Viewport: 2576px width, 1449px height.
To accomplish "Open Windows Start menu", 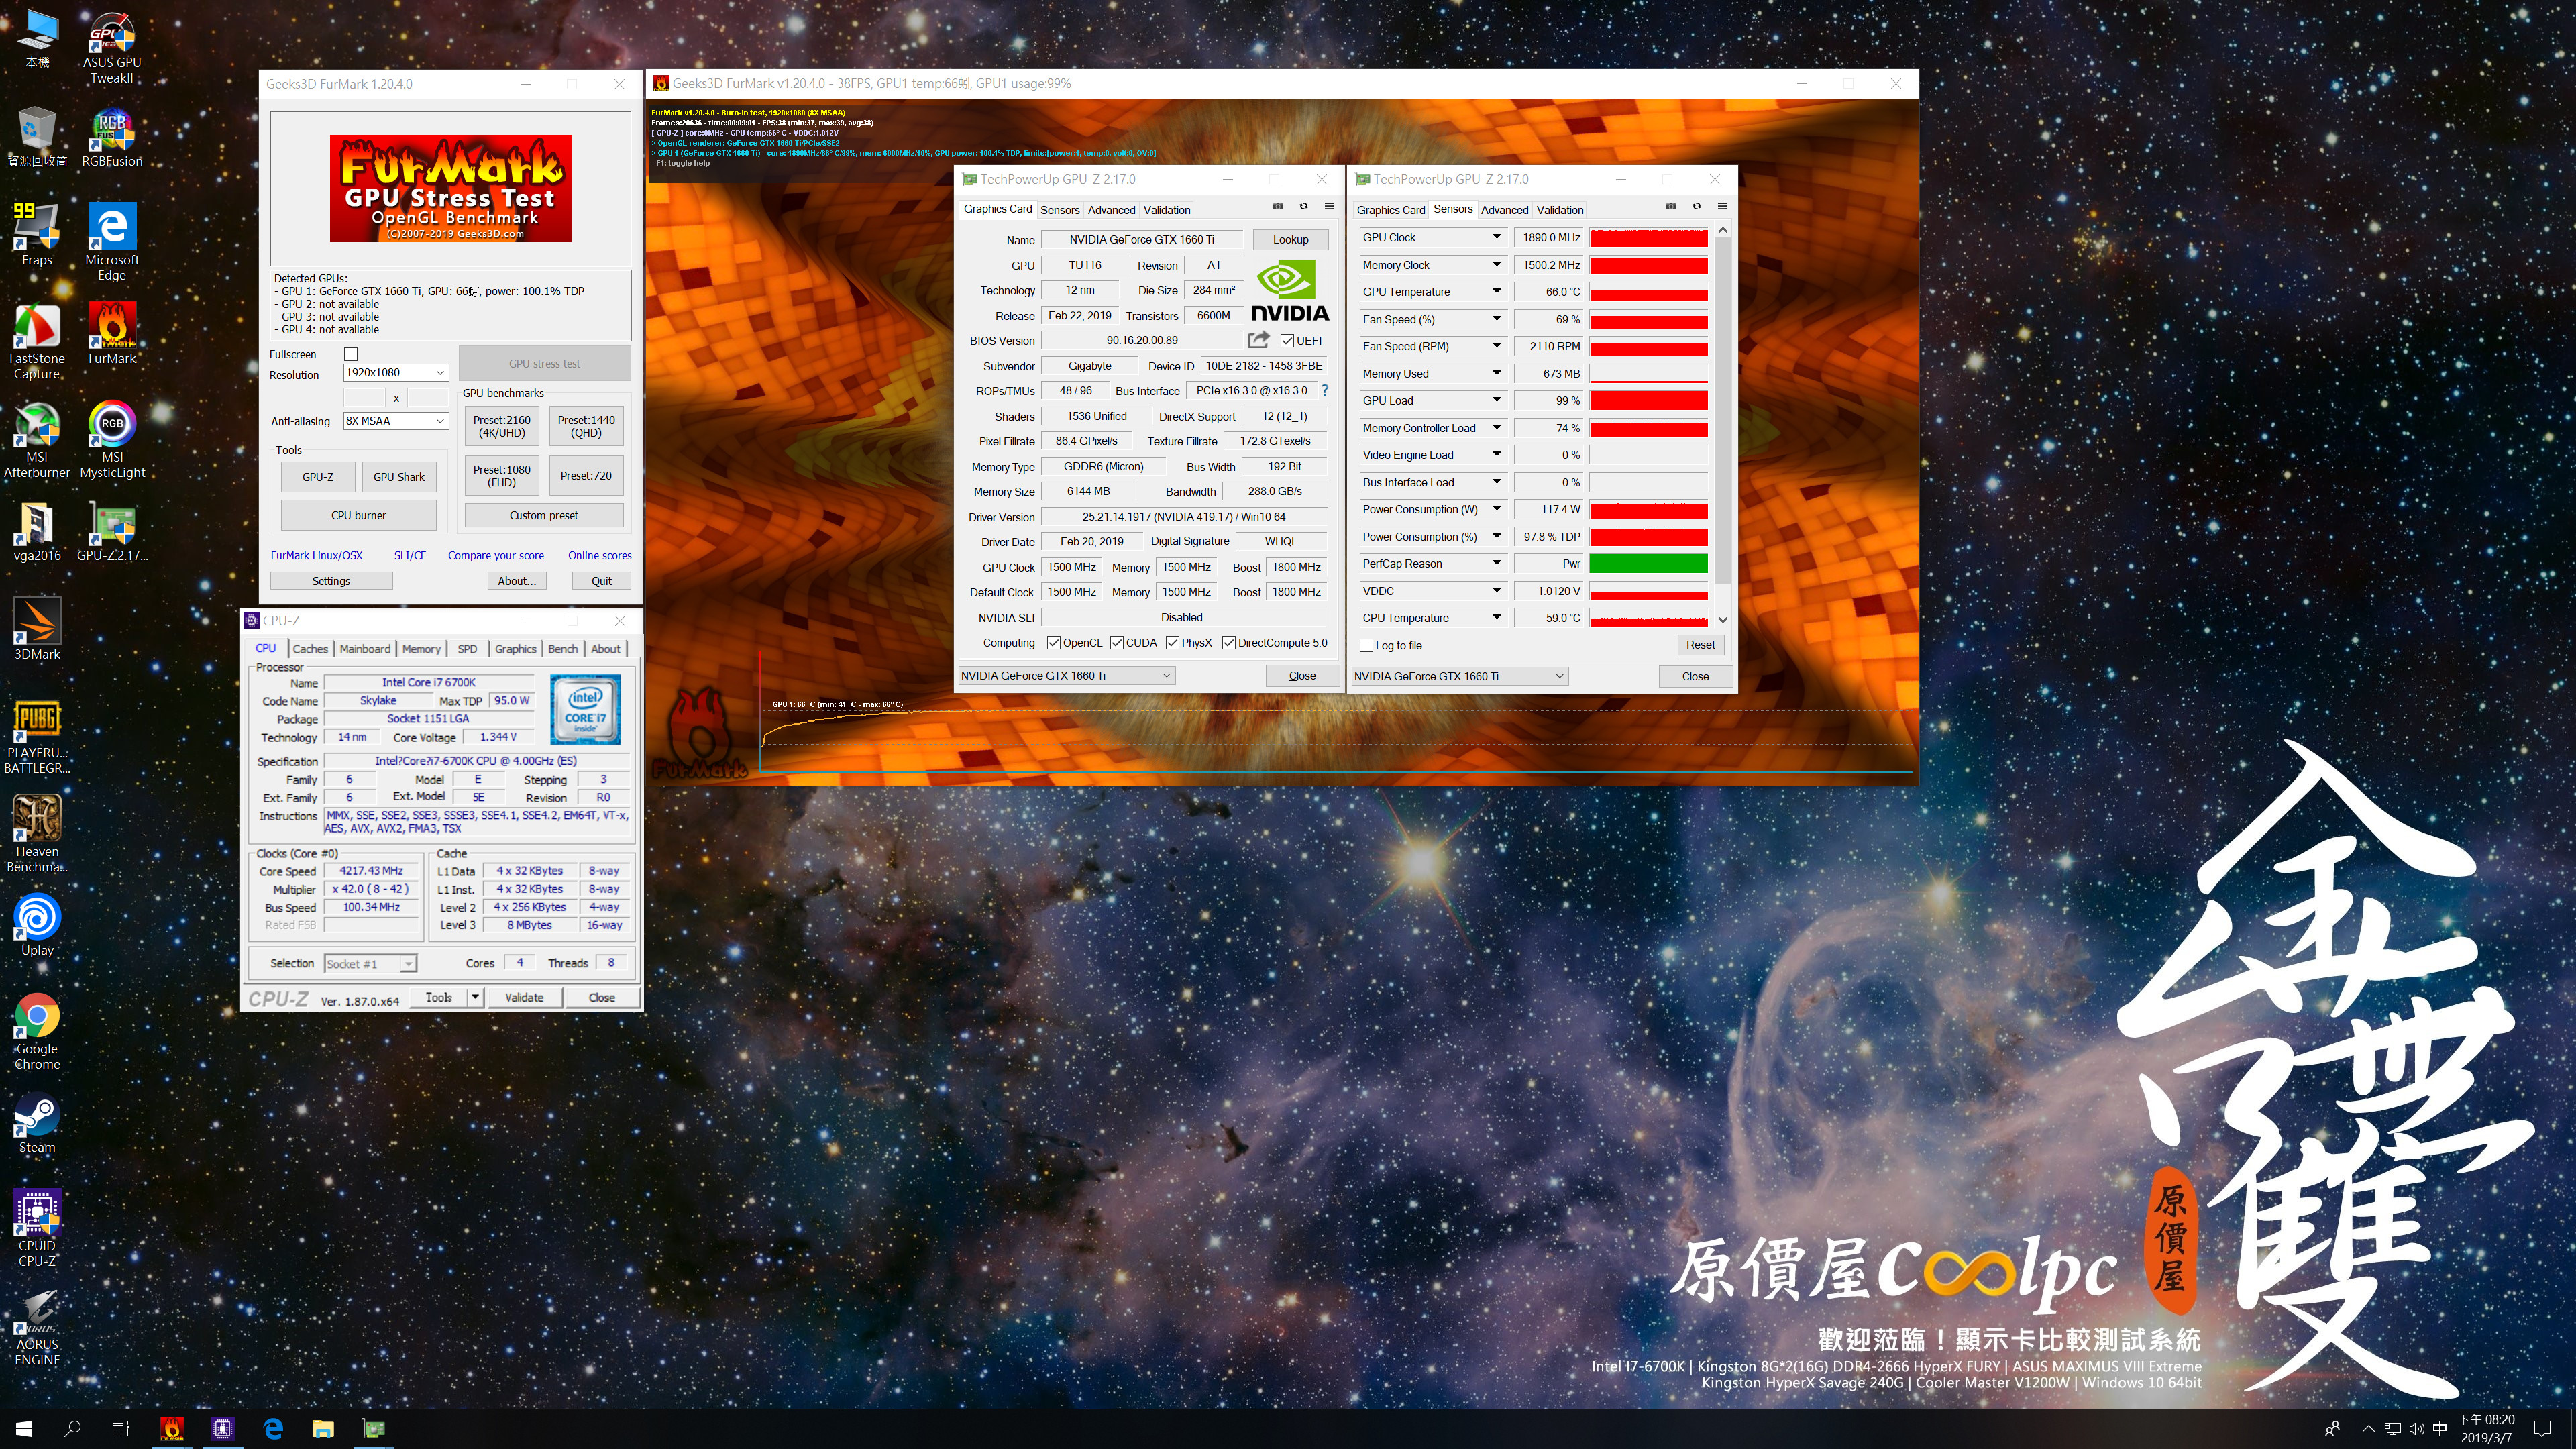I will point(24,1429).
